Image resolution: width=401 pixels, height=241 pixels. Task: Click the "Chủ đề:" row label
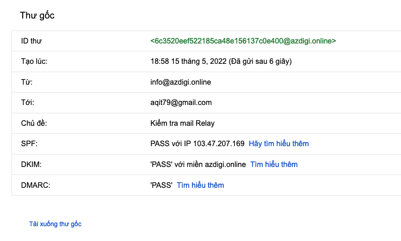34,124
